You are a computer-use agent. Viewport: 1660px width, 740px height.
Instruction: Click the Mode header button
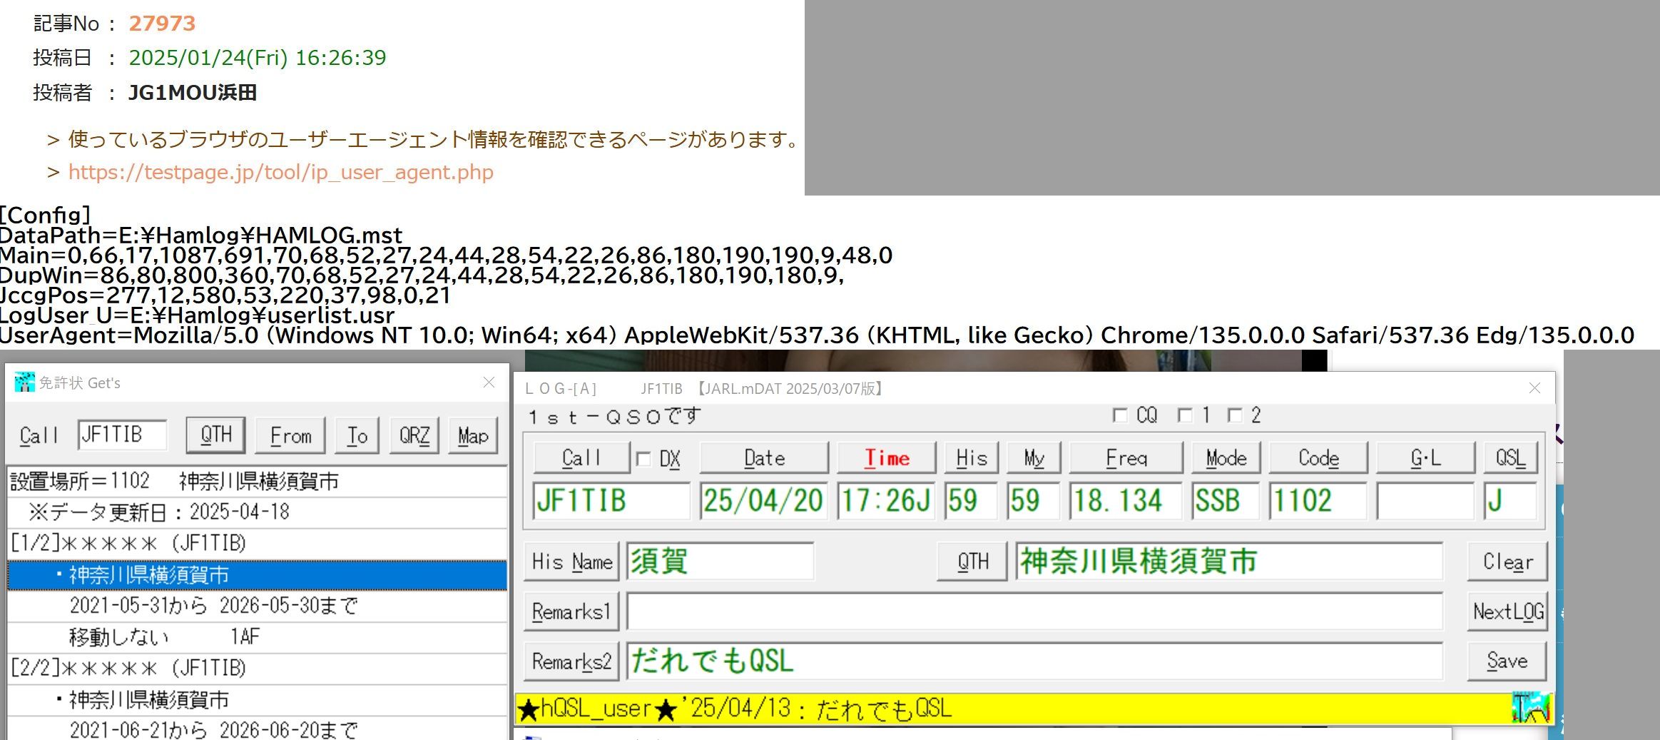(1226, 458)
